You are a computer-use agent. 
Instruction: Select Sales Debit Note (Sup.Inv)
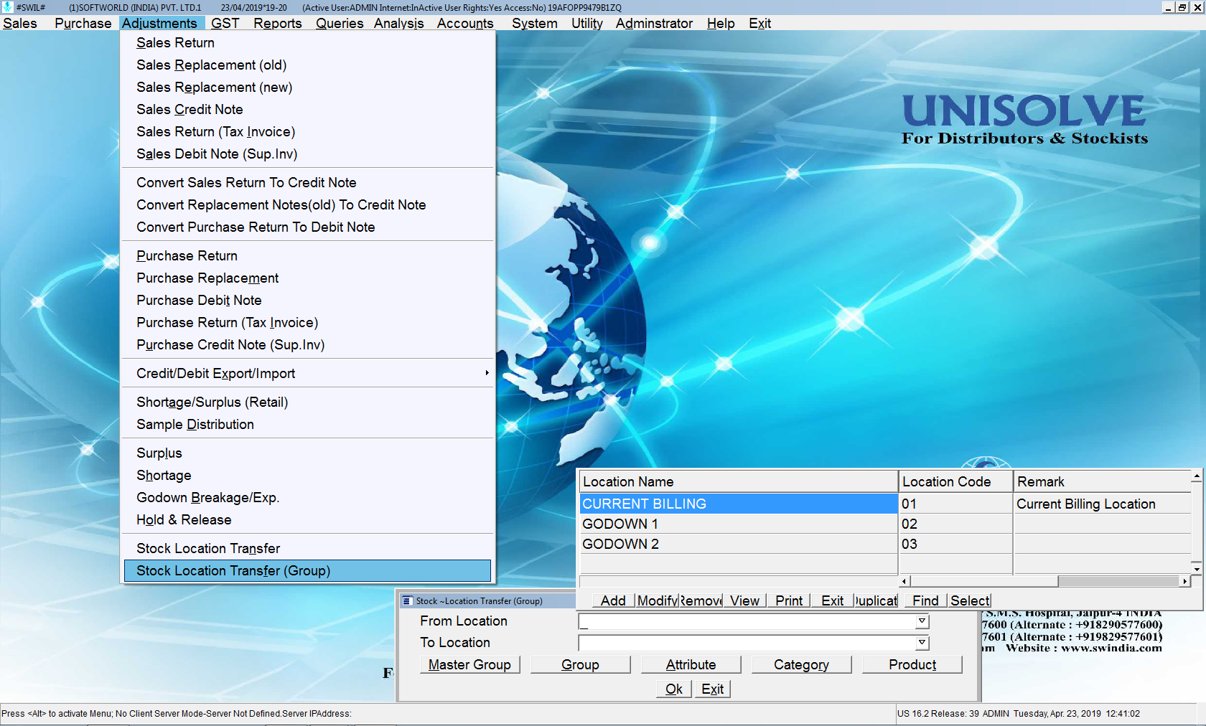[307, 154]
